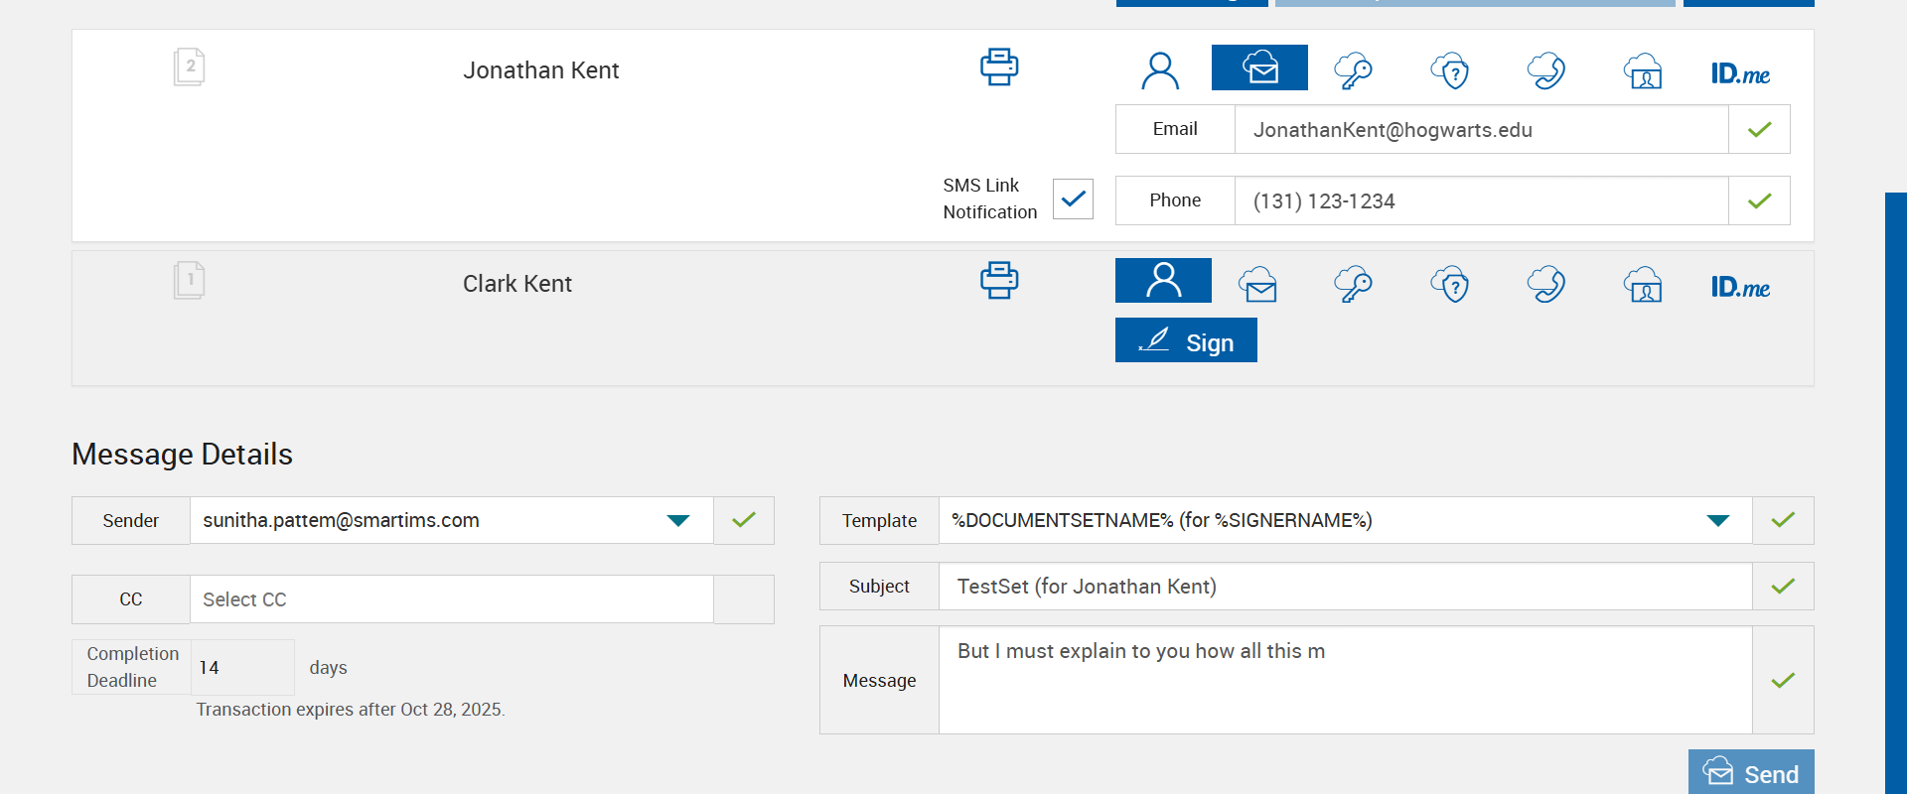Select email delivery for Jonathan Kent
1907x794 pixels.
coord(1259,68)
